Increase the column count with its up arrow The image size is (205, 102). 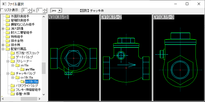click(x=30, y=9)
